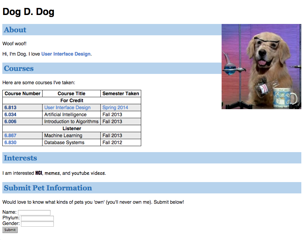Click the Gender input box
Viewport: 303px width, 240px height.
click(37, 224)
